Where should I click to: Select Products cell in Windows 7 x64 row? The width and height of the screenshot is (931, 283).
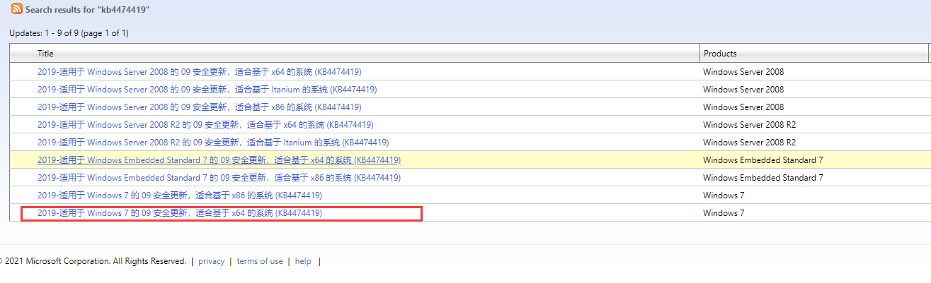(x=724, y=213)
